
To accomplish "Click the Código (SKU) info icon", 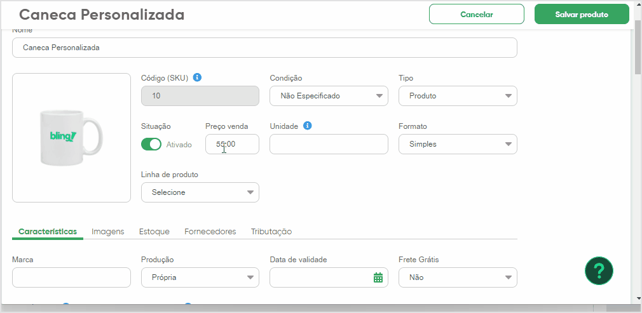I will pyautogui.click(x=197, y=77).
